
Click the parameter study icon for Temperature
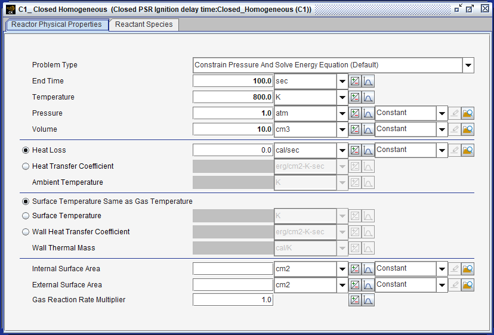click(x=355, y=97)
